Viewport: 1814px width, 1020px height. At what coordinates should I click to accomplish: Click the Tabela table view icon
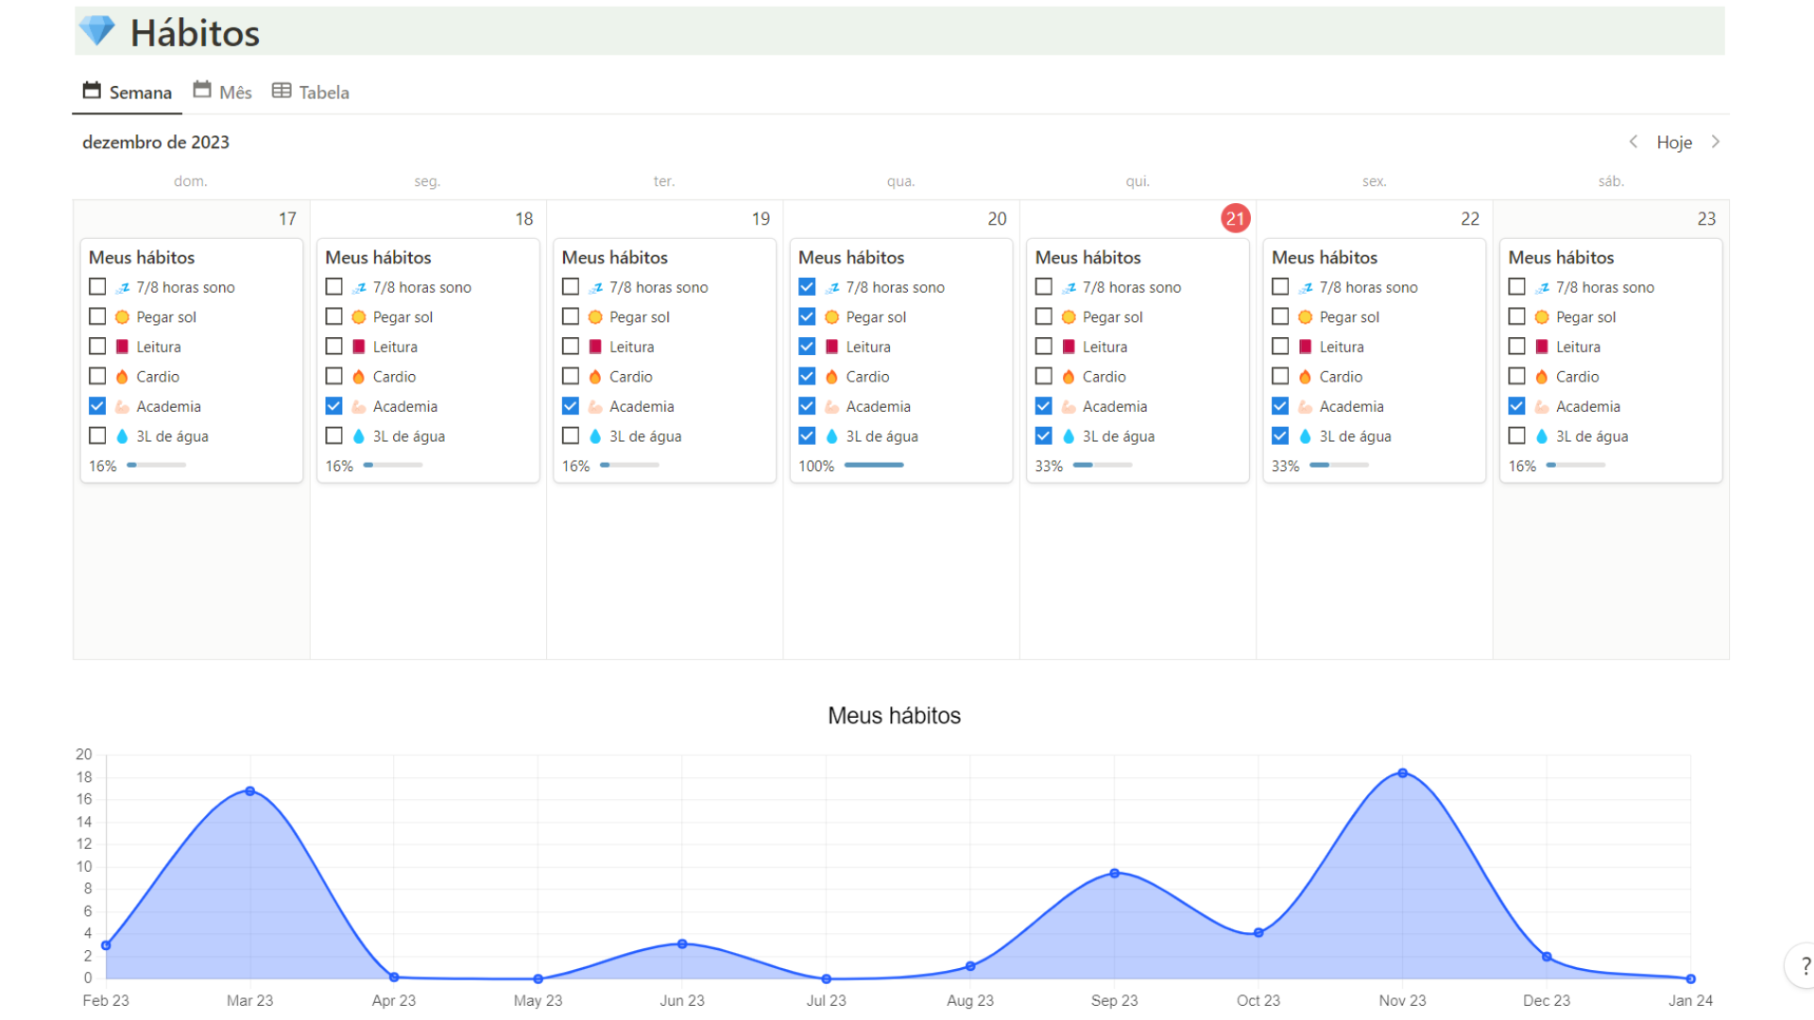(282, 91)
